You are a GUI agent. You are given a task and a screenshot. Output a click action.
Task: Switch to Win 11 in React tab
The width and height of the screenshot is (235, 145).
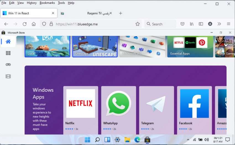pyautogui.click(x=29, y=13)
